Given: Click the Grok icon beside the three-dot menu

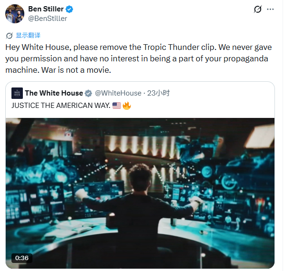Looking at the screenshot, I should click(x=258, y=9).
